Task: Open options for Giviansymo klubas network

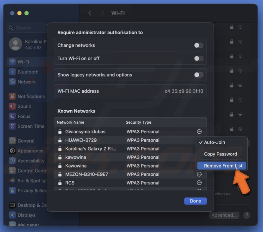Action: [199, 132]
